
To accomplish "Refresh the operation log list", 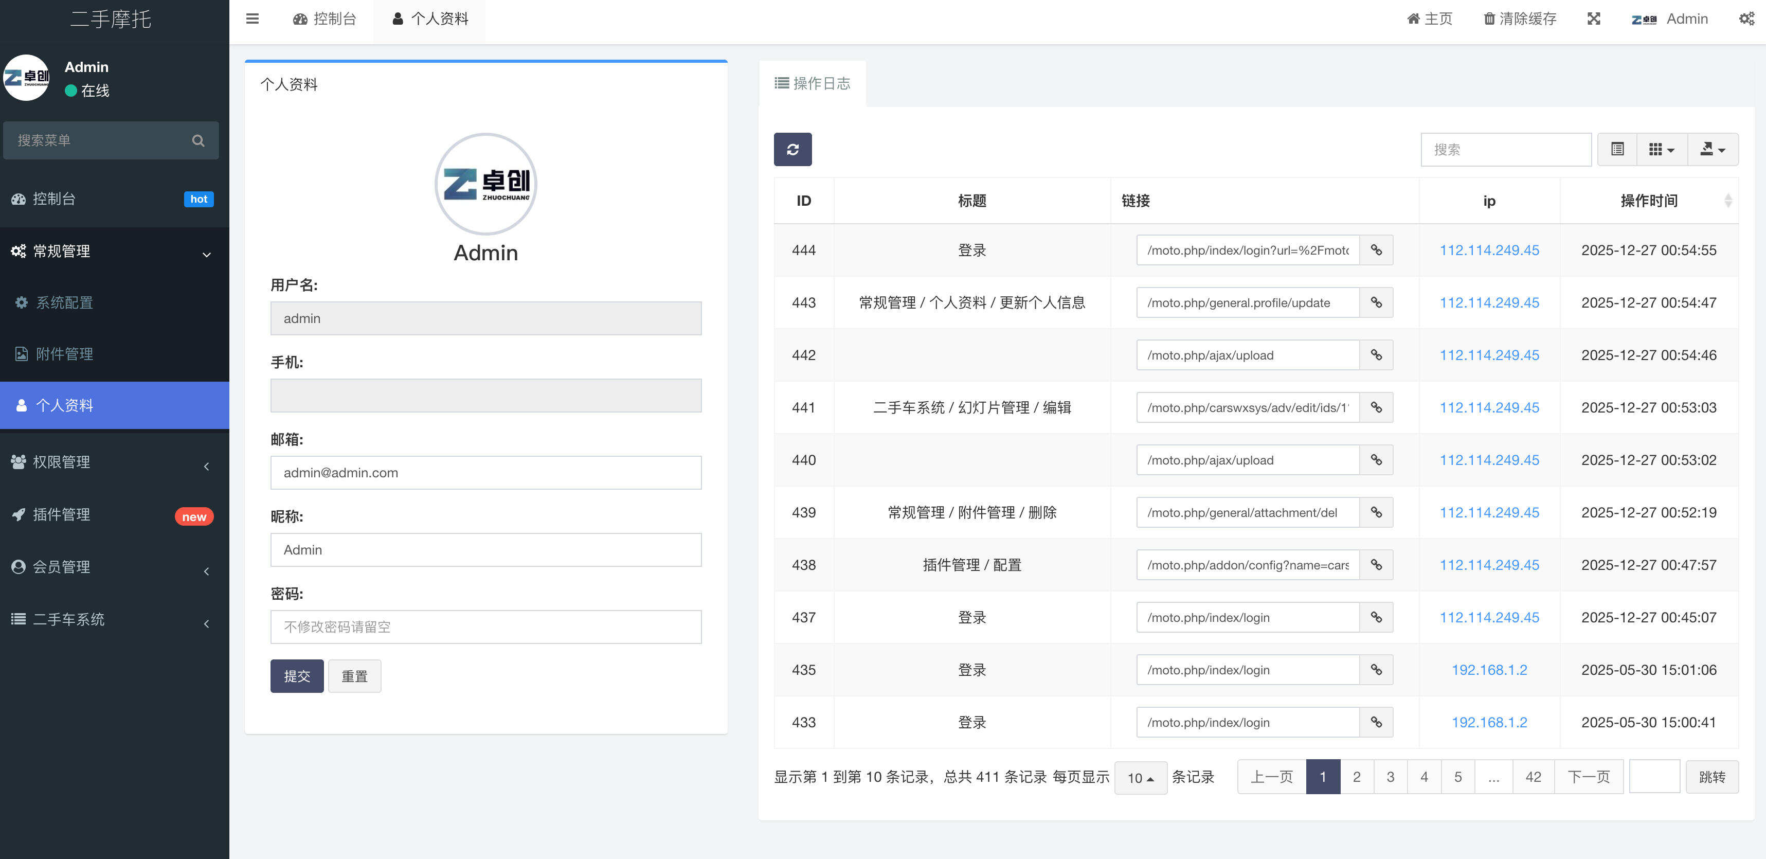I will click(793, 149).
